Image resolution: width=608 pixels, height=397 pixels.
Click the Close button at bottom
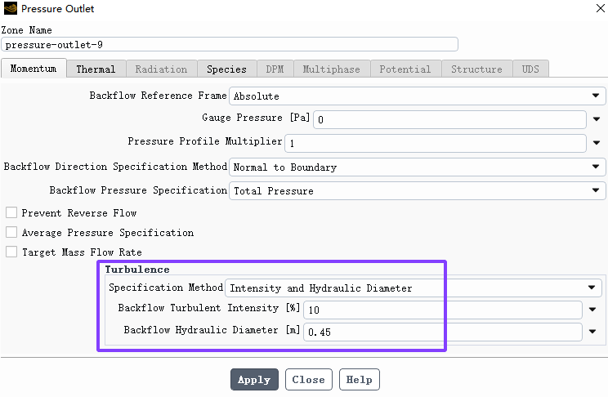(x=309, y=380)
